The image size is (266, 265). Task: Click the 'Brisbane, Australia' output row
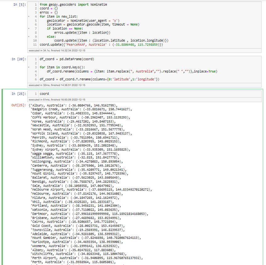point(76,218)
